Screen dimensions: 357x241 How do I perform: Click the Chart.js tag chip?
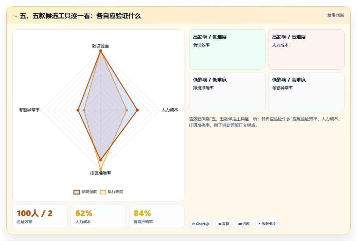[200, 224]
